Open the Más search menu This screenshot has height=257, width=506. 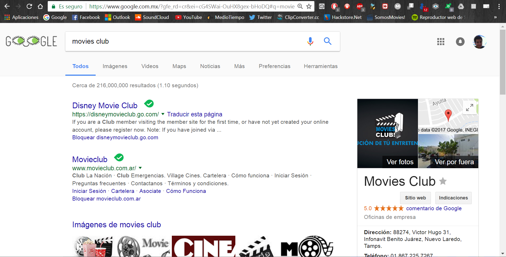click(239, 66)
